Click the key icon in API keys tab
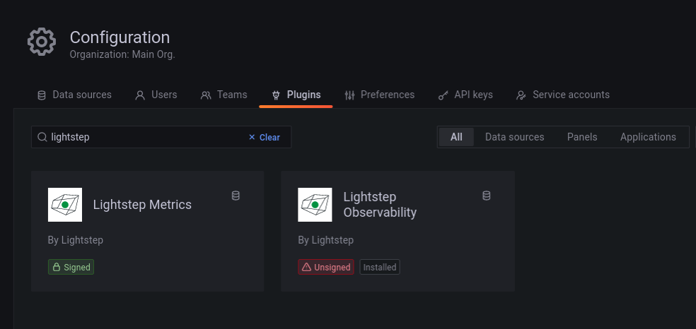The image size is (696, 329). coord(443,95)
